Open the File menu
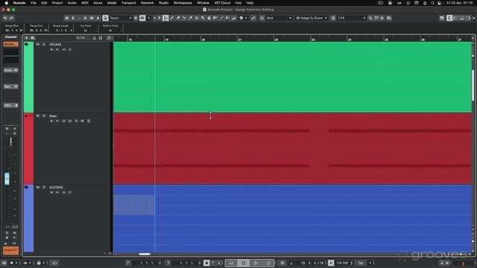This screenshot has width=477, height=268. tap(34, 3)
